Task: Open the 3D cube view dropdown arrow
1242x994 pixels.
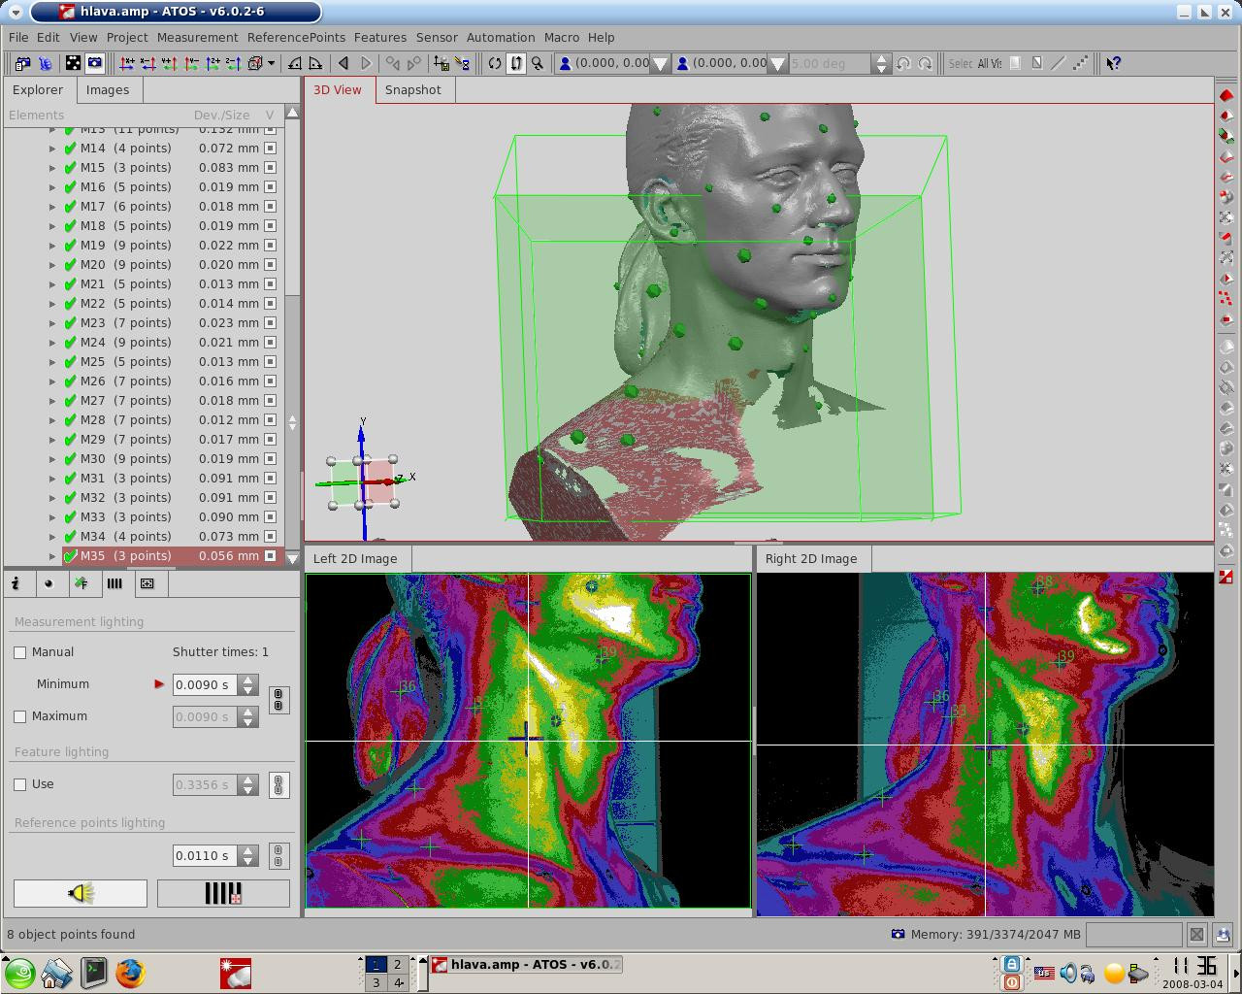Action: point(271,64)
